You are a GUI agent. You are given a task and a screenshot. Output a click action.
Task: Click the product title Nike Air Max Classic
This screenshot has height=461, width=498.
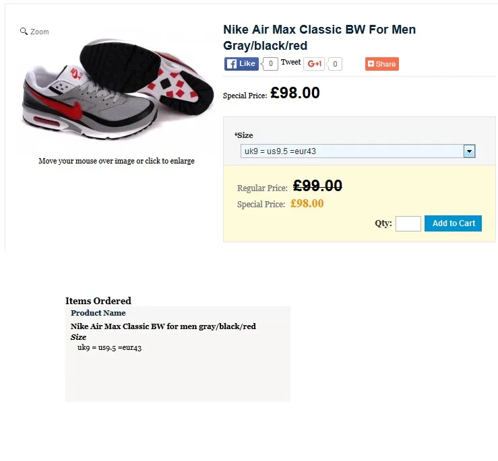[x=319, y=38]
